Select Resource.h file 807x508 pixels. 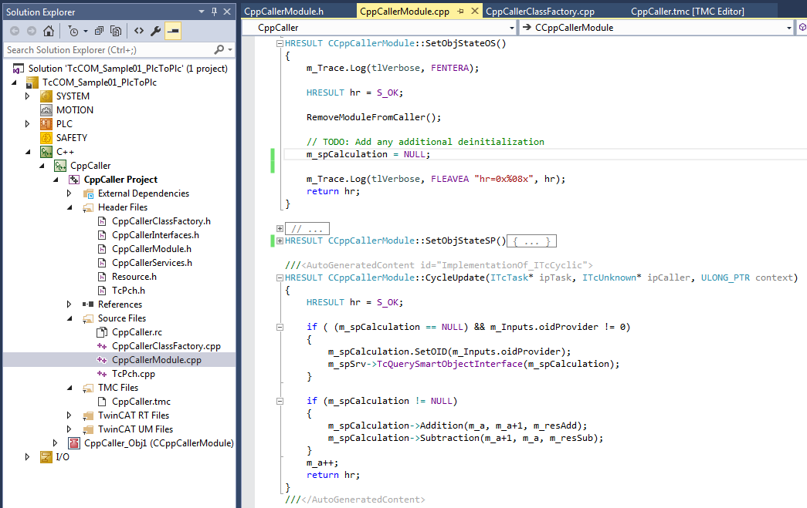(134, 276)
